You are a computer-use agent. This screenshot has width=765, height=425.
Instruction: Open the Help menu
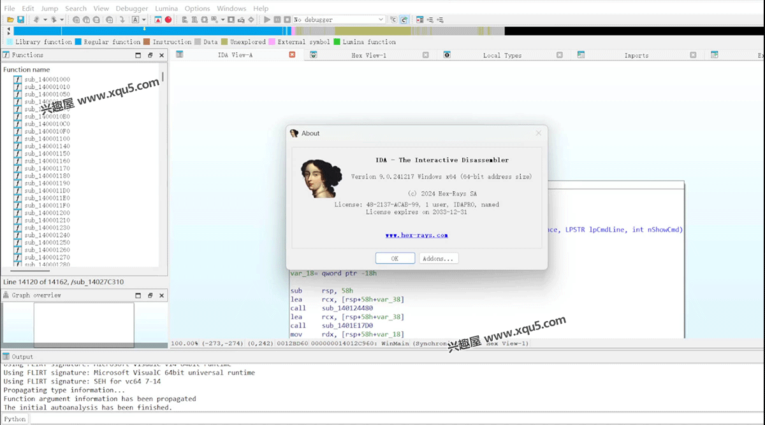pyautogui.click(x=261, y=8)
